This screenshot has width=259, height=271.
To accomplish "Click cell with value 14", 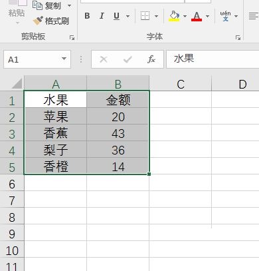I will tap(118, 166).
